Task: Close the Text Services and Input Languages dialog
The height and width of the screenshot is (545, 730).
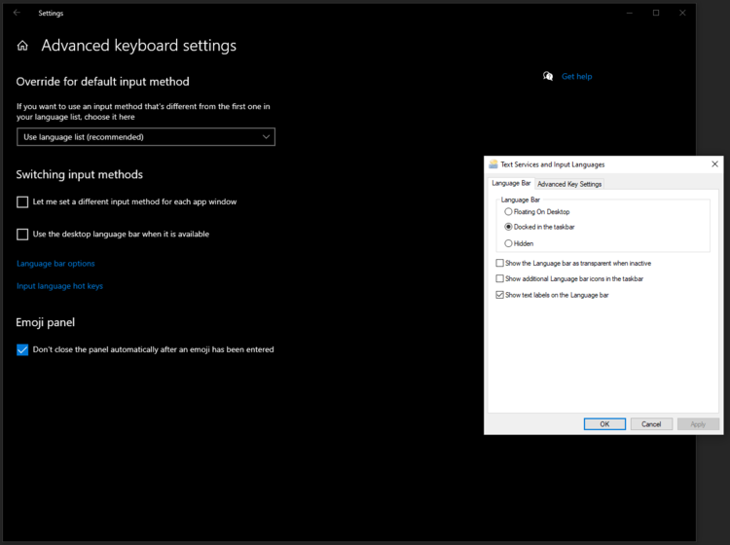Action: coord(714,163)
